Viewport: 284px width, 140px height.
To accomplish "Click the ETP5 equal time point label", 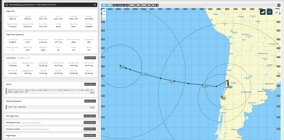I will 172,82.
